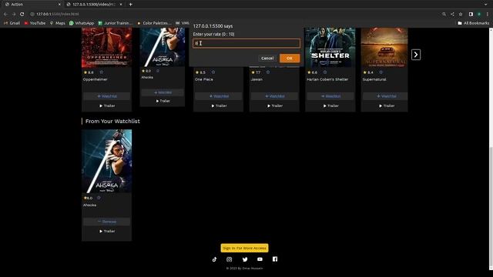Rate watchlist Ahsoka with outline star
This screenshot has height=277, width=493.
point(99,198)
